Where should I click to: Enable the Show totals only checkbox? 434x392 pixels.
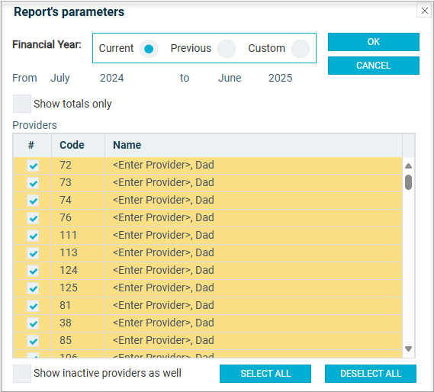pyautogui.click(x=22, y=104)
